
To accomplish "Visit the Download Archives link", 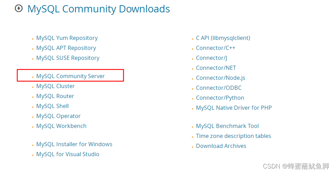I will point(221,146).
